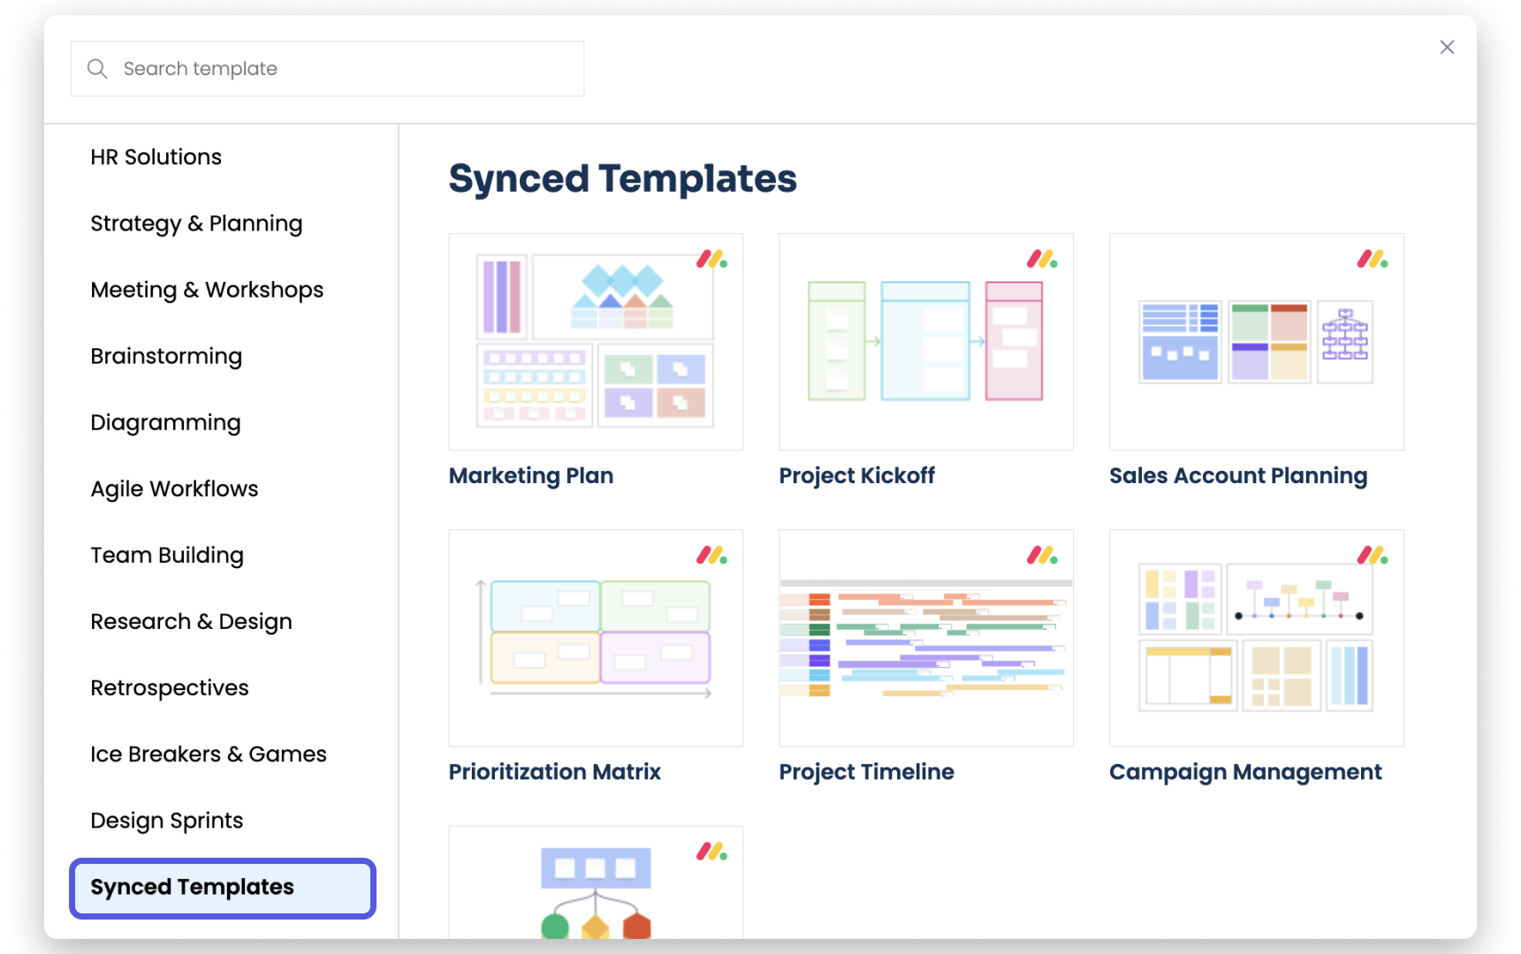Viewport: 1521px width, 954px height.
Task: Open the partially visible flowchart template thumbnail
Action: coord(596,882)
